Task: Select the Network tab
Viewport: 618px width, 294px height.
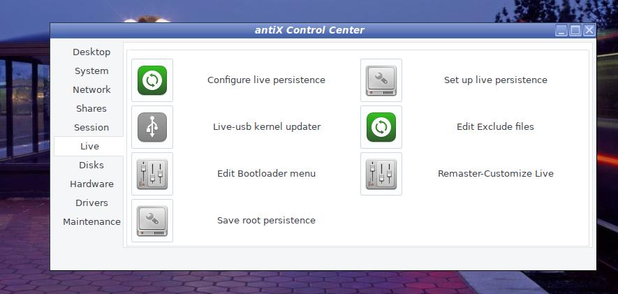Action: click(x=91, y=90)
